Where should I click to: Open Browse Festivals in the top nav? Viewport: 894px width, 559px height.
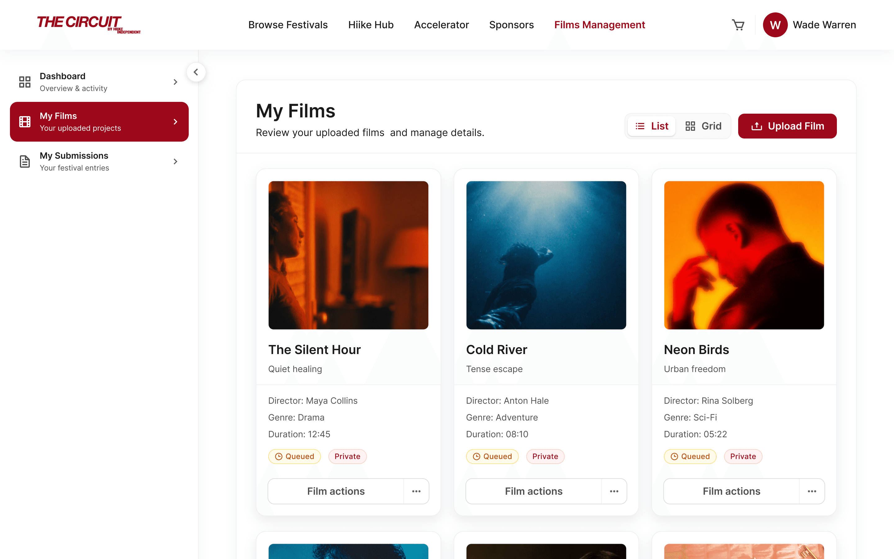pyautogui.click(x=288, y=25)
